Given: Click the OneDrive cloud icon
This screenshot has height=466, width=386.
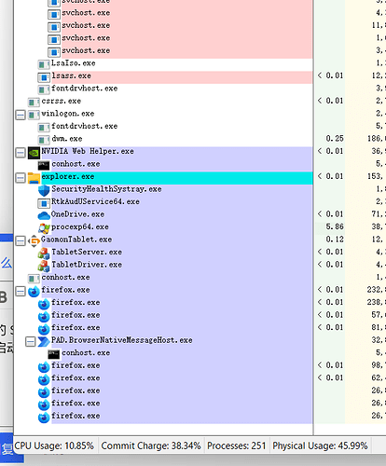Looking at the screenshot, I should click(x=44, y=215).
